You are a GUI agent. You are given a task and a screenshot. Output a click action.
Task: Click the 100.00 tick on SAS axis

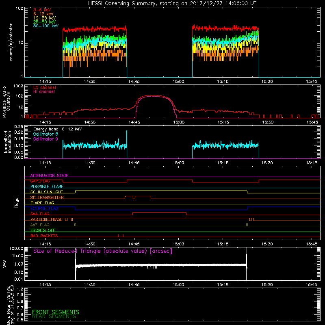coord(16,248)
